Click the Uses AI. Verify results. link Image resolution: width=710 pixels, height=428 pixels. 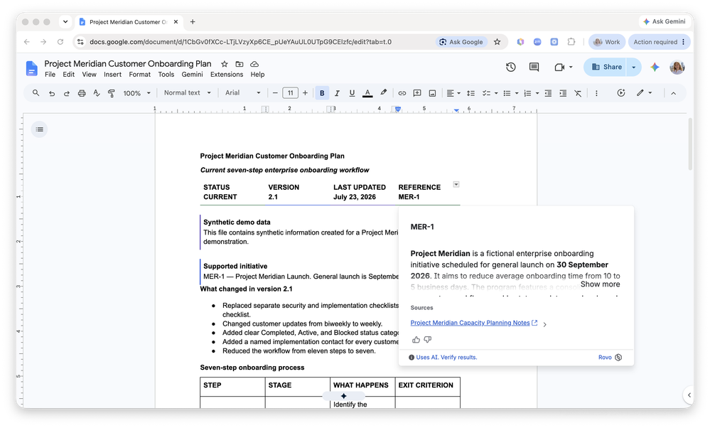pos(446,358)
